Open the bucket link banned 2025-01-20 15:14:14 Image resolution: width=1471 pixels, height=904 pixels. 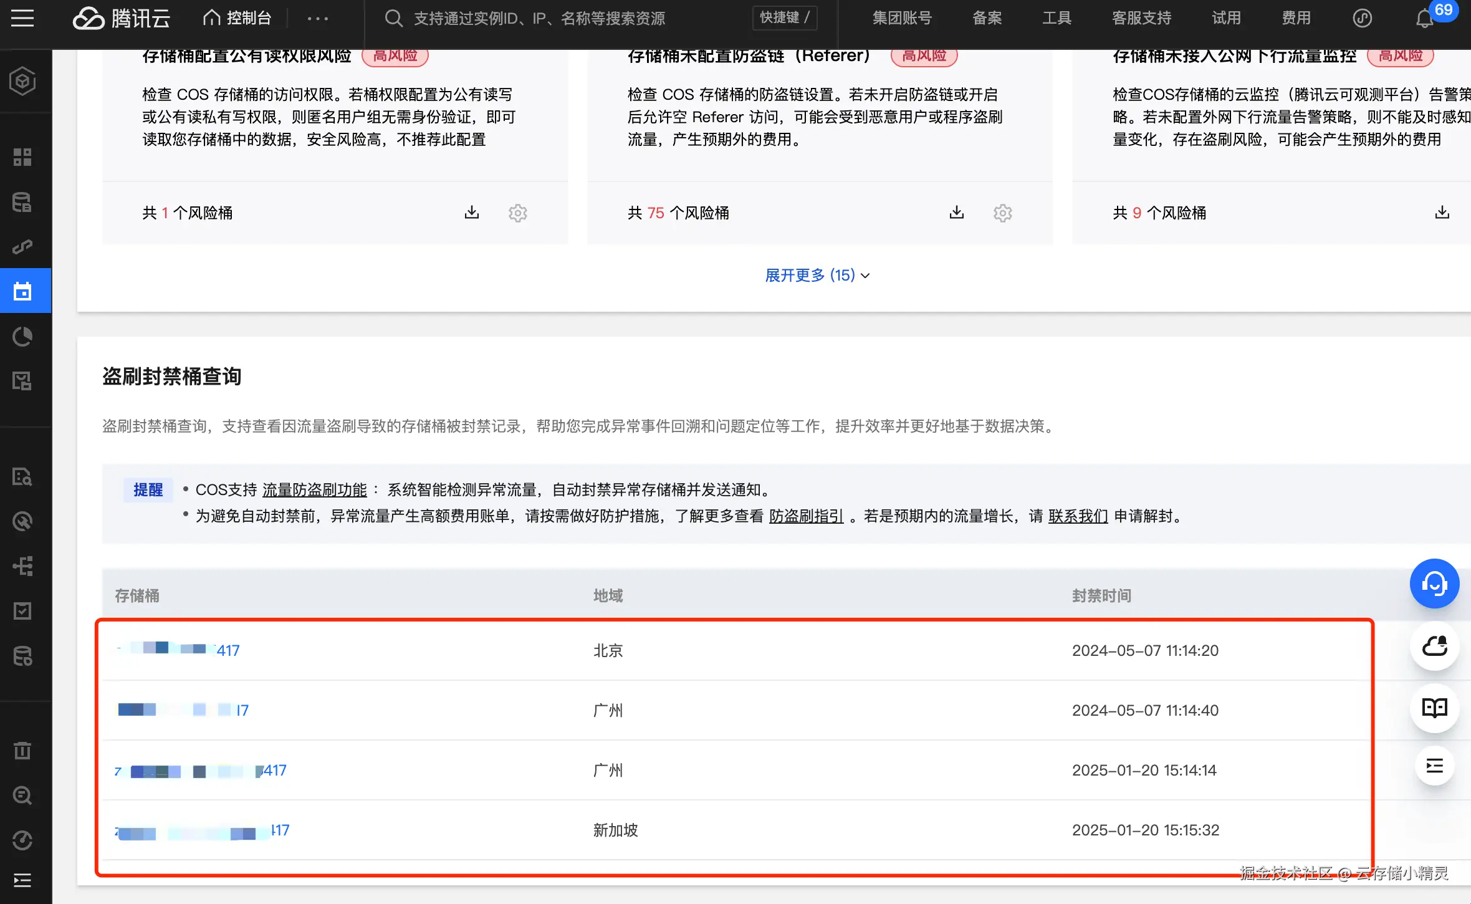[x=201, y=770]
